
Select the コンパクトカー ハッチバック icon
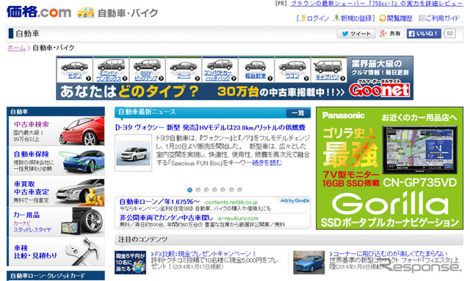pyautogui.click(x=220, y=70)
